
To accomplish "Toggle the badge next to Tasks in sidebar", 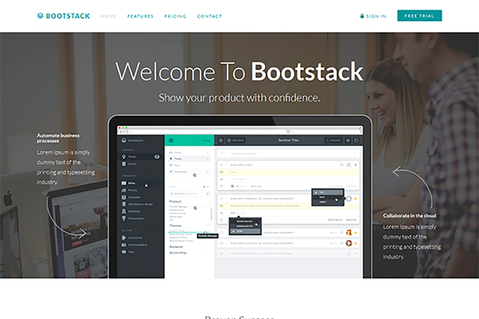I will tap(157, 157).
